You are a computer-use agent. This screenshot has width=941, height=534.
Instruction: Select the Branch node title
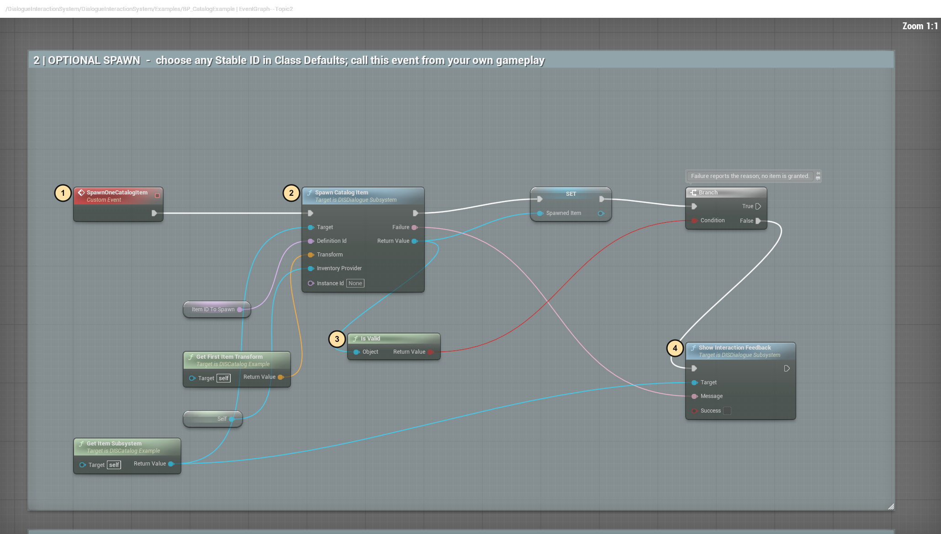pos(708,193)
